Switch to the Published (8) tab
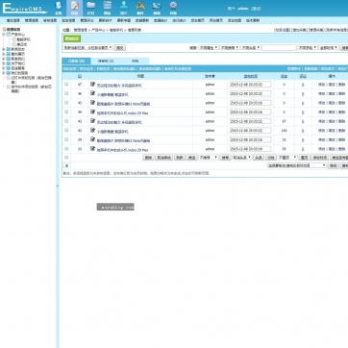 (76, 61)
